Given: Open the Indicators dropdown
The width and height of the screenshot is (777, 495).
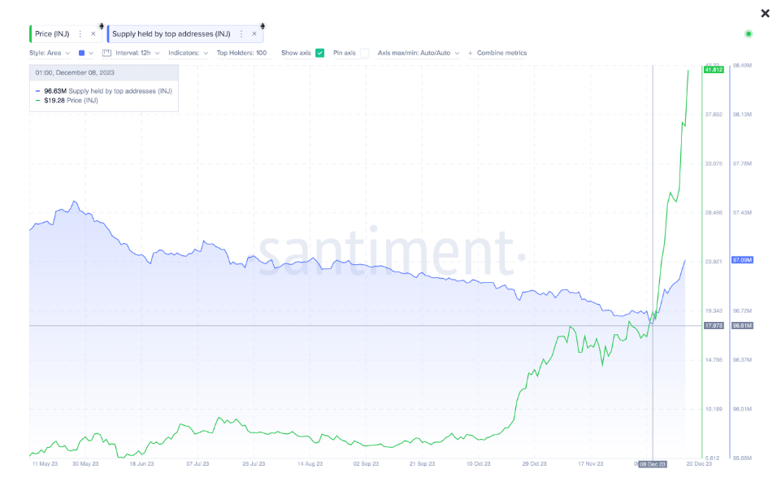Looking at the screenshot, I should coord(189,53).
